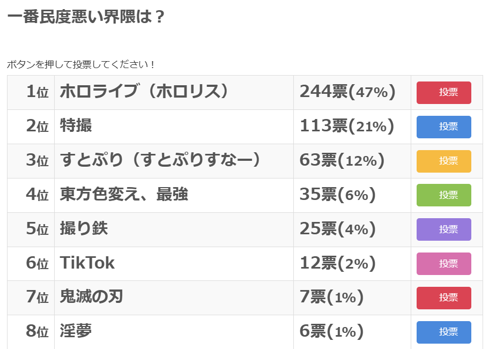Viewport: 489px width, 349px height.
Task: Vote for ホロライブ（ホロリス） with red button
Action: pos(443,92)
